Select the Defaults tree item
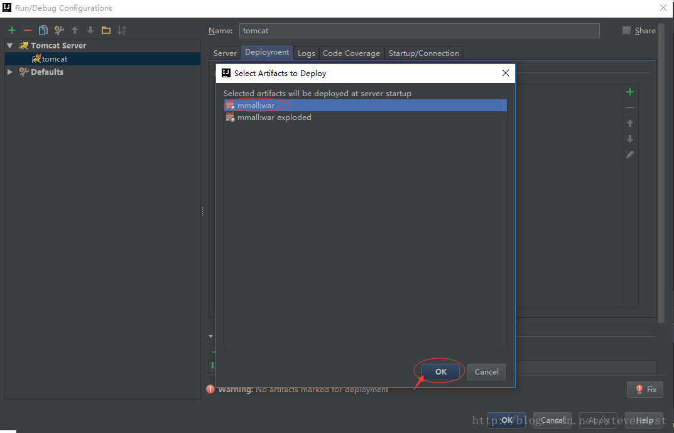 point(103,72)
